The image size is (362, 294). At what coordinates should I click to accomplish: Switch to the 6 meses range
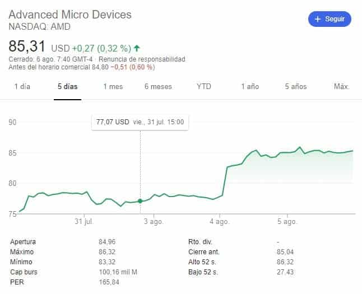[158, 87]
